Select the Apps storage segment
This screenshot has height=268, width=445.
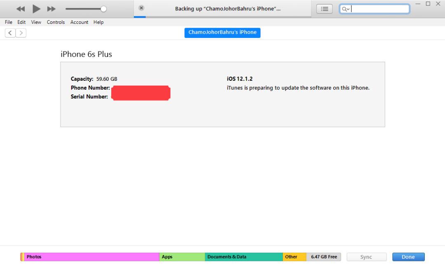(x=182, y=257)
